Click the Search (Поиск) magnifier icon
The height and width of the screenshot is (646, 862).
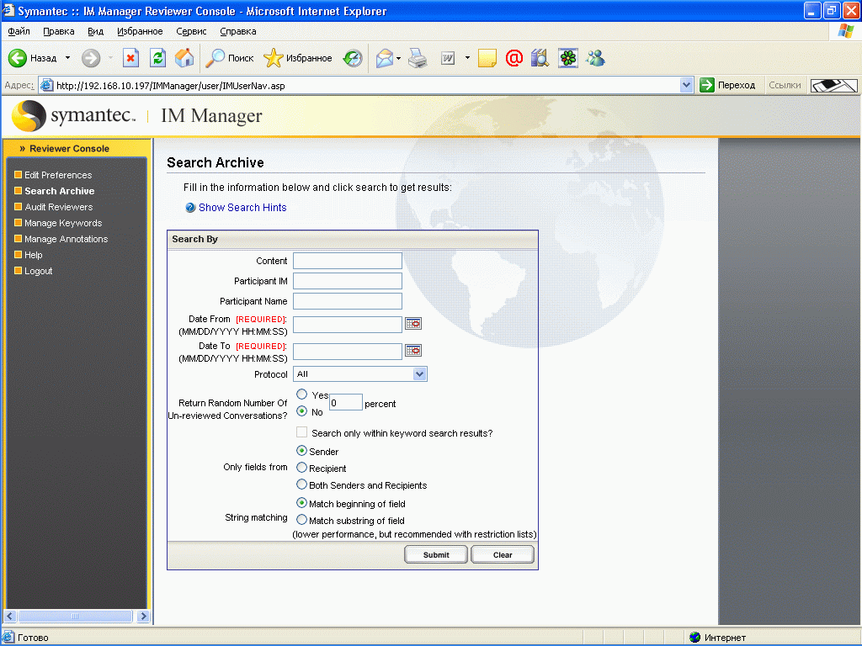tap(215, 58)
